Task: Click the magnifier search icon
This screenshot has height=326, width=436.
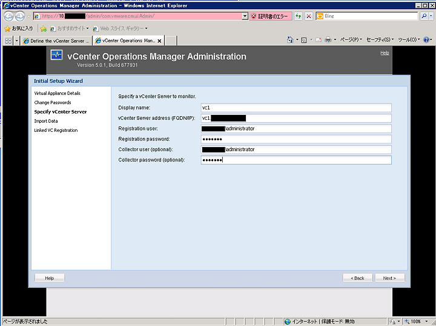Action: click(x=424, y=16)
